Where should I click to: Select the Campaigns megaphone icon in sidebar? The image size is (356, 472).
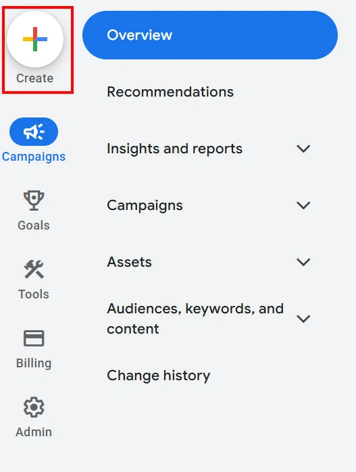34,132
